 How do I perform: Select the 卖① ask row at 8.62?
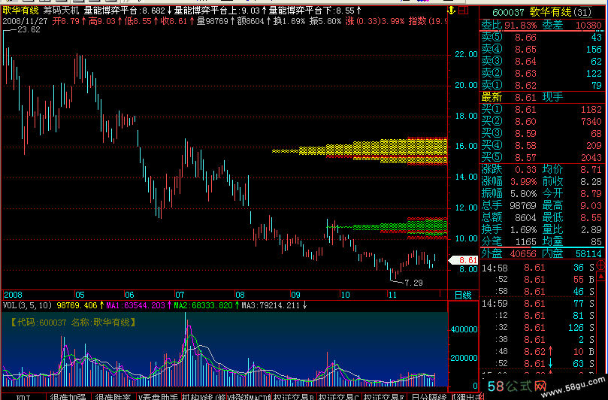tap(542, 86)
